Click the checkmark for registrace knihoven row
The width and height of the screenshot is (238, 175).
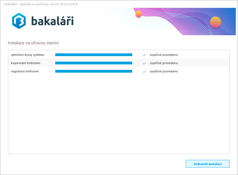tap(144, 72)
